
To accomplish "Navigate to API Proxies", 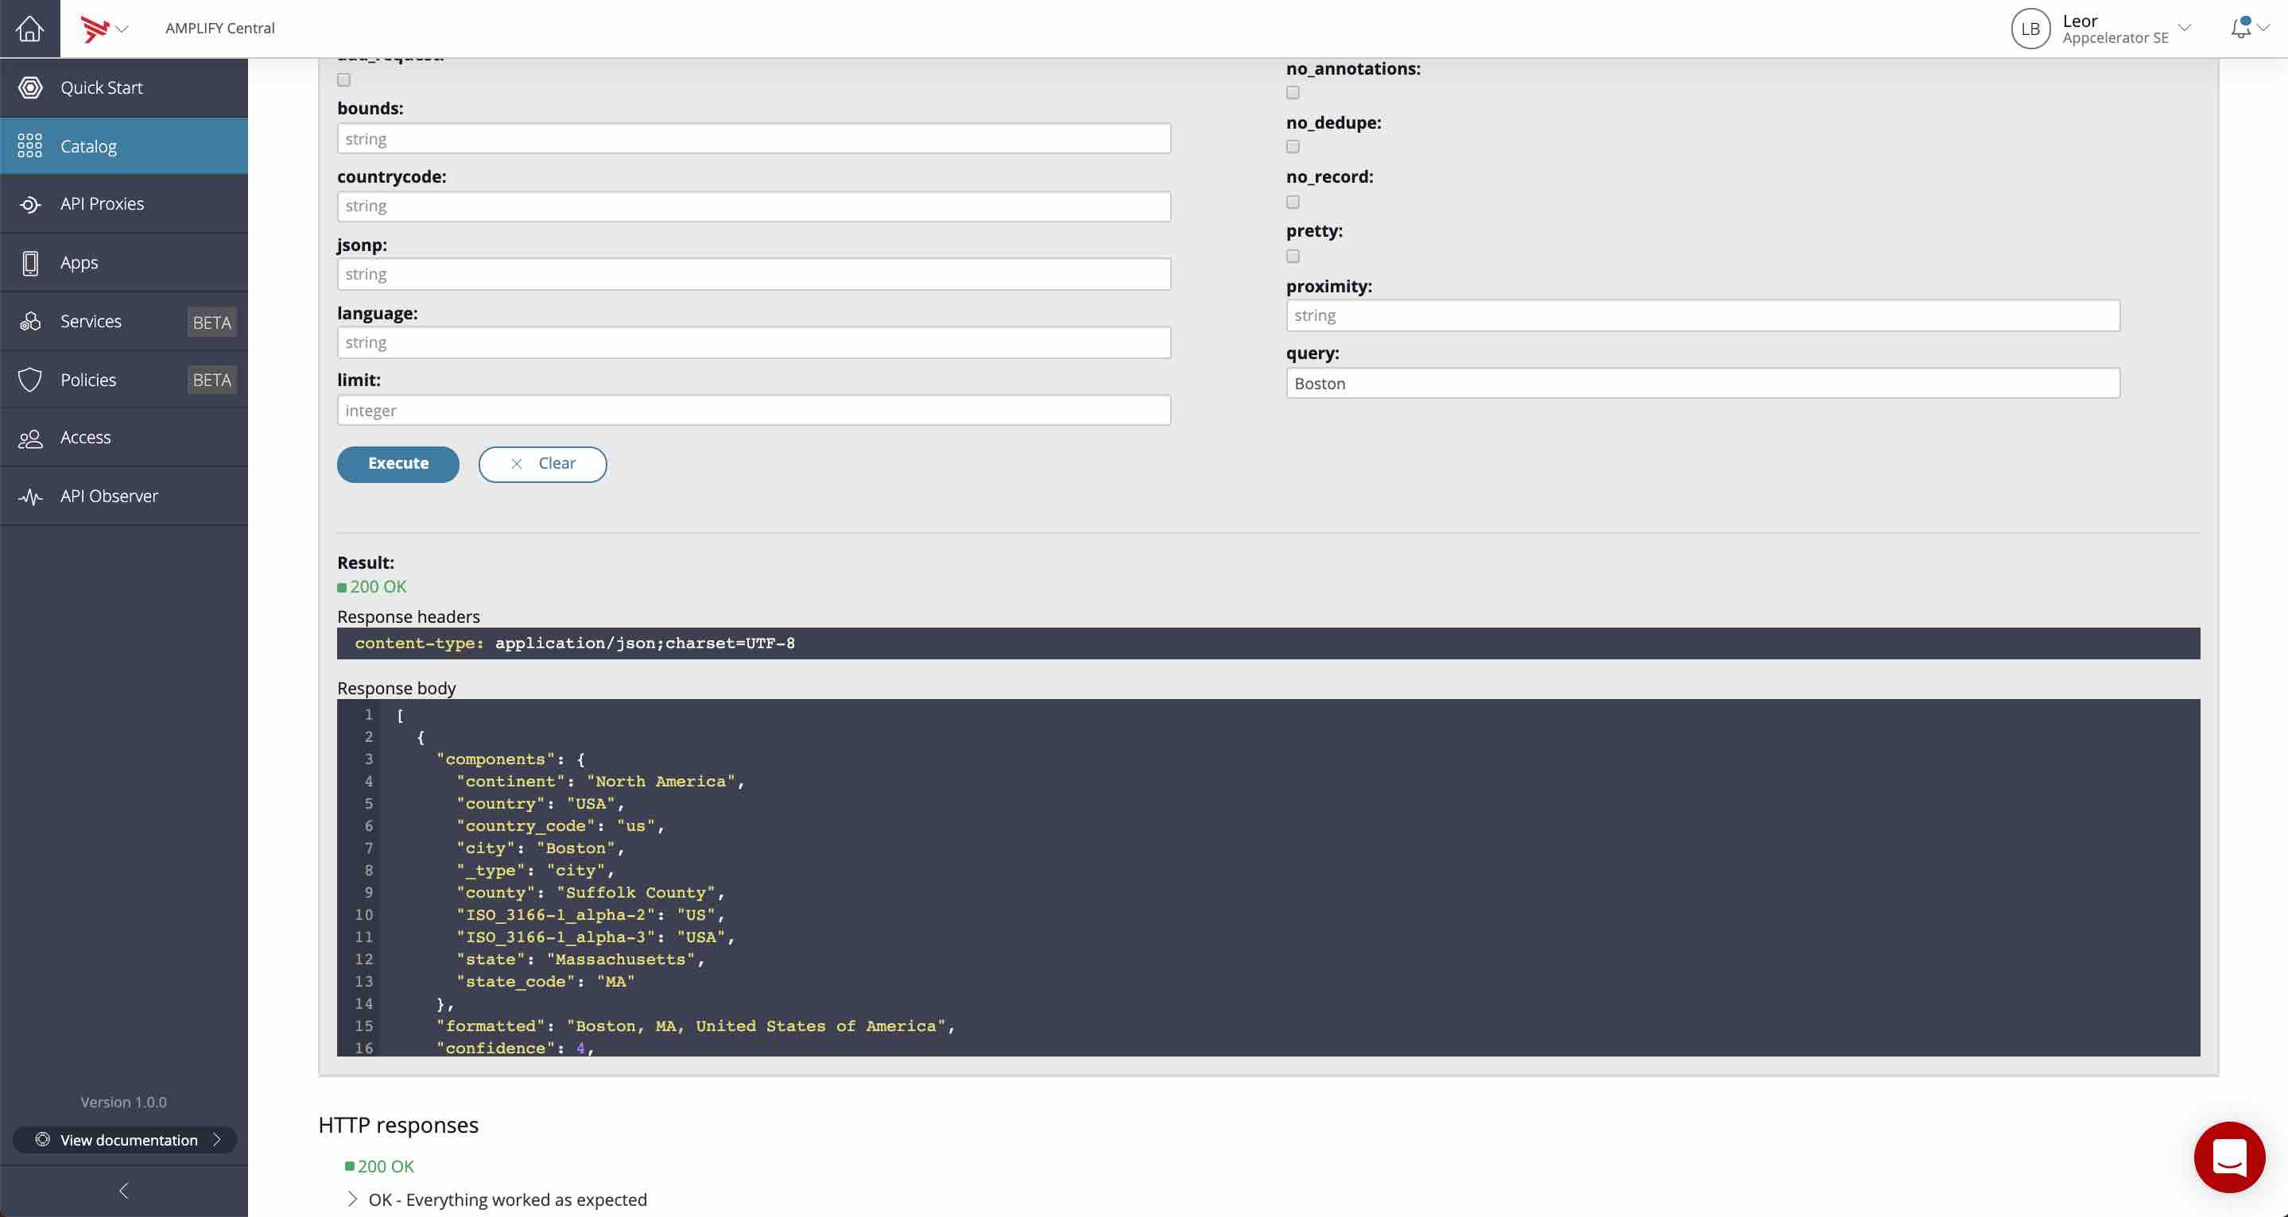I will pyautogui.click(x=102, y=204).
